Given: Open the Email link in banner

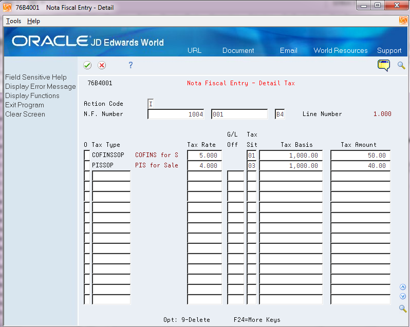Looking at the screenshot, I should [x=288, y=50].
